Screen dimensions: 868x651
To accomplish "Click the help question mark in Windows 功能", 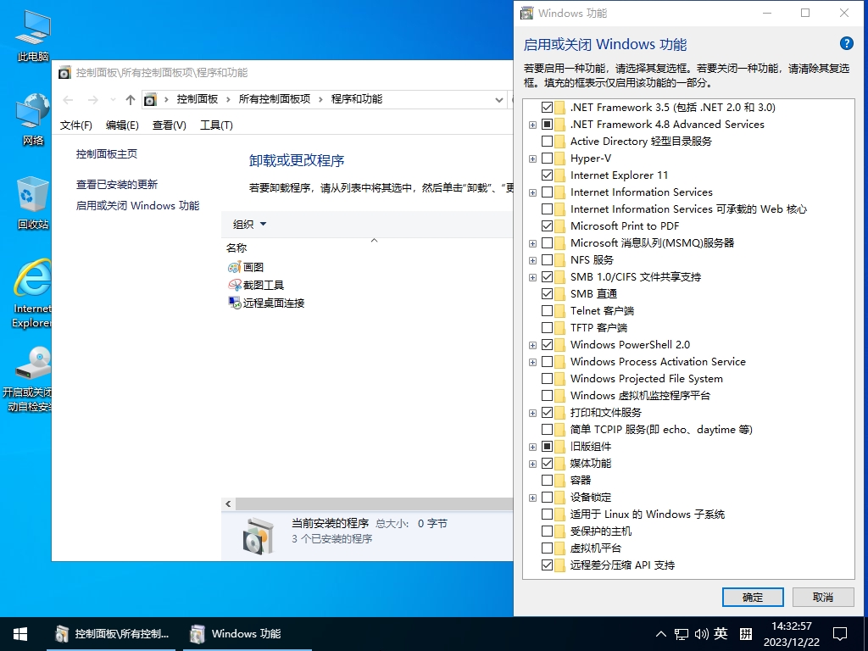I will [847, 43].
